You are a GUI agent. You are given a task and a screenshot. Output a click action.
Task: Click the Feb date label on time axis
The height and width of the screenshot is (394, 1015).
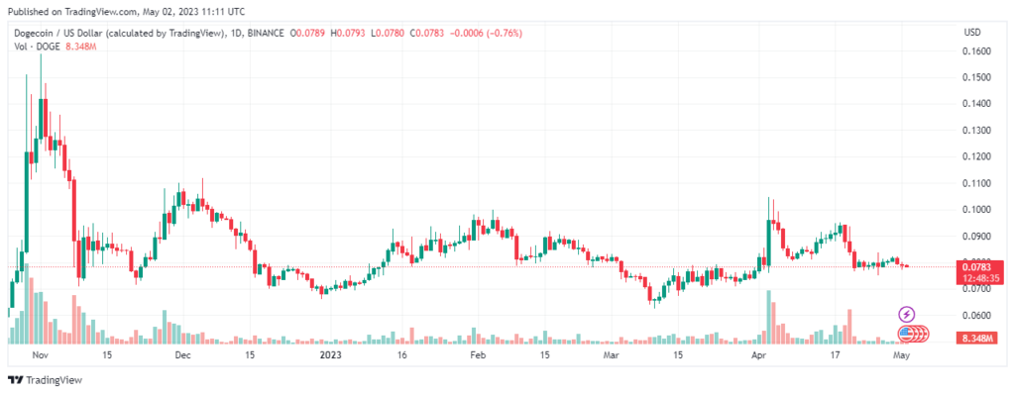click(x=478, y=355)
